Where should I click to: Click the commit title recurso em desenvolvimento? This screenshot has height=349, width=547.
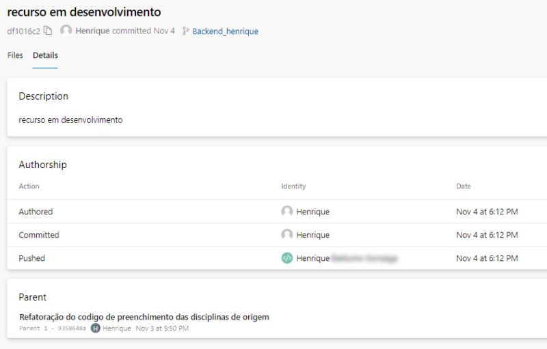(84, 12)
